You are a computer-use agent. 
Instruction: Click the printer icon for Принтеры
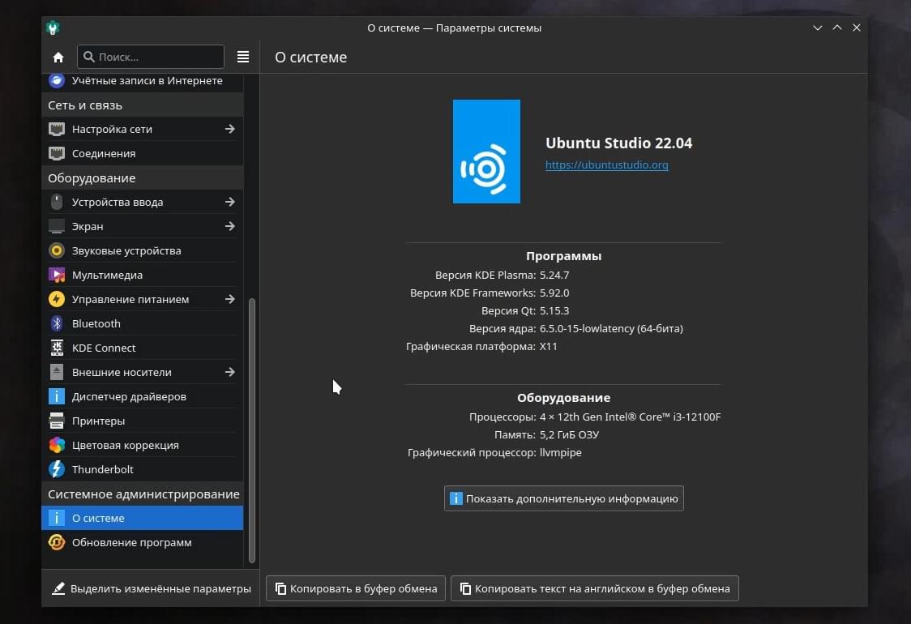(57, 421)
